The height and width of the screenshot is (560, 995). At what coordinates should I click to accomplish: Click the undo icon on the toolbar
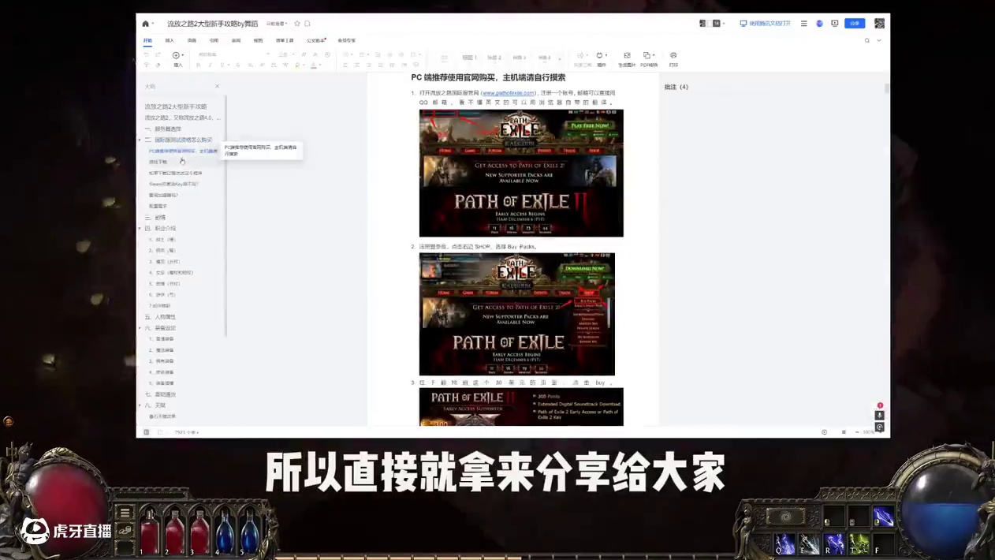click(146, 55)
